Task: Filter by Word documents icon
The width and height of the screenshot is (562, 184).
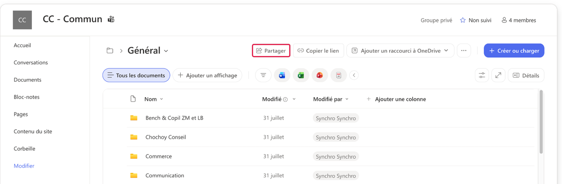Action: click(282, 75)
